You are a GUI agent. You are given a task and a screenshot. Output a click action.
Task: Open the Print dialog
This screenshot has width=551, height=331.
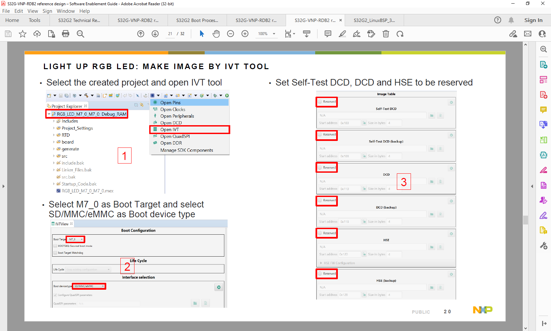tap(66, 34)
